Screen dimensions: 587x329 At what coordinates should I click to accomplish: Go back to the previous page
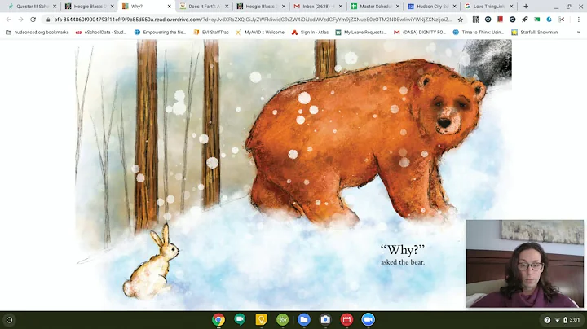click(x=9, y=20)
